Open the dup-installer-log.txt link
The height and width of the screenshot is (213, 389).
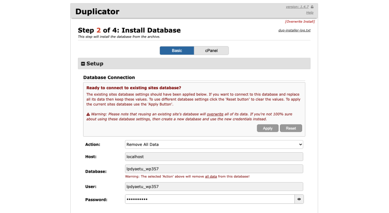tap(294, 30)
